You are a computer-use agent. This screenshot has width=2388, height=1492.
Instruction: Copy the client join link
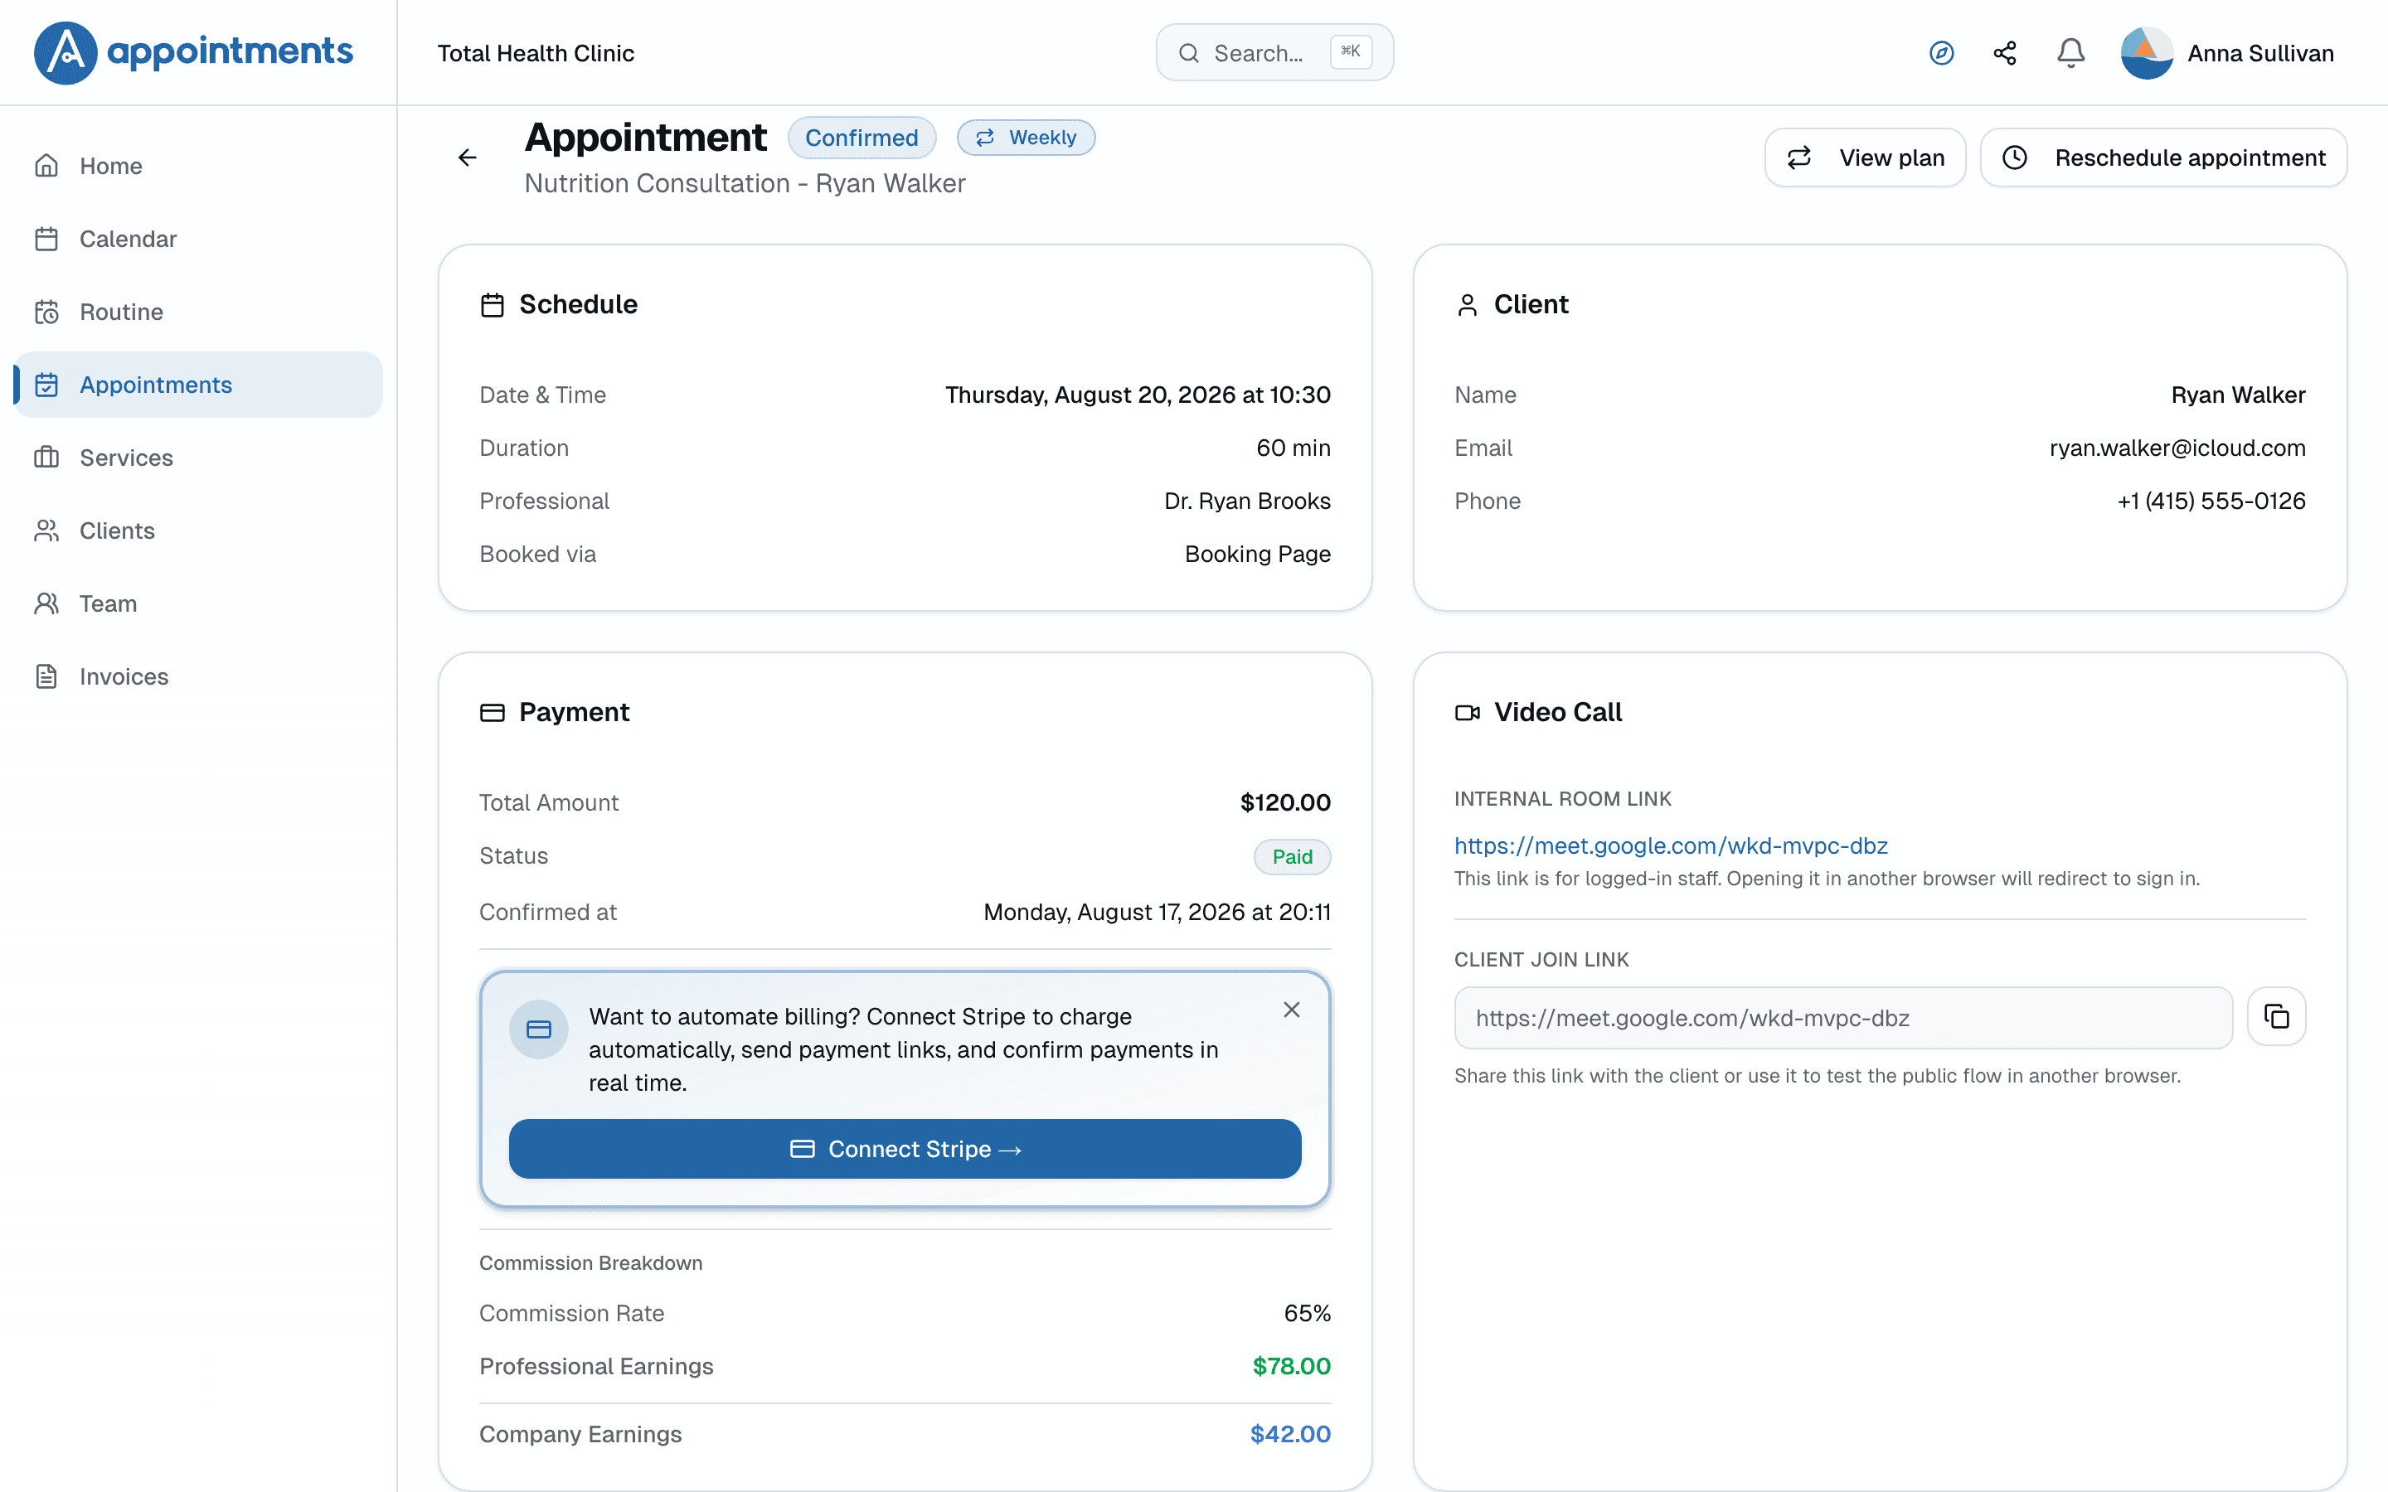(2275, 1016)
